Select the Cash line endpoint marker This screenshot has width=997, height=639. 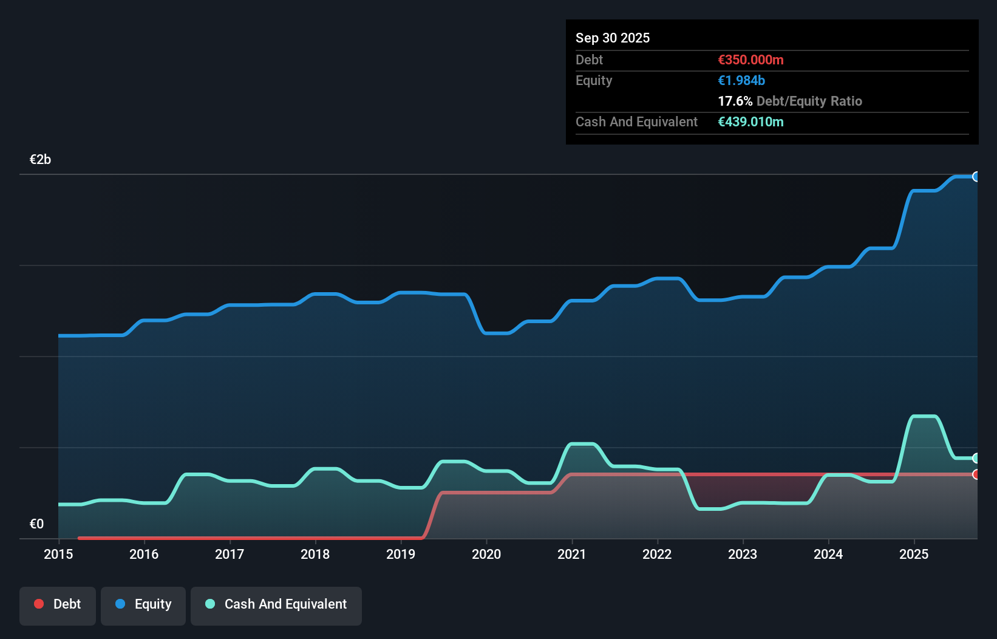click(x=976, y=459)
